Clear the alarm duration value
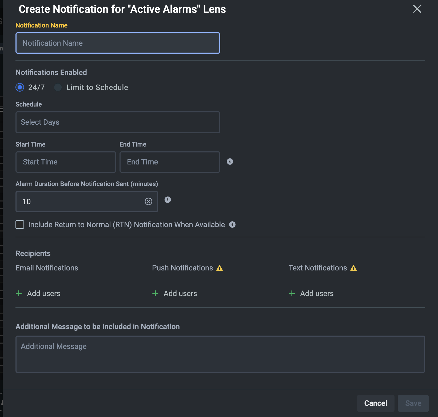This screenshot has width=438, height=417. 148,202
